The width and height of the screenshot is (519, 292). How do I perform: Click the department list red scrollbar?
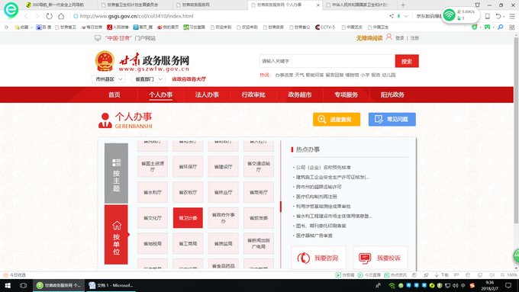pyautogui.click(x=280, y=207)
